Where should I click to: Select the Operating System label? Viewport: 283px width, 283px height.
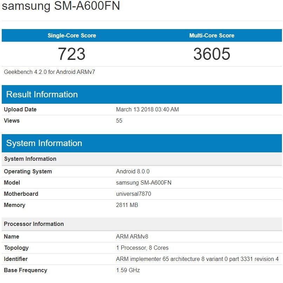[x=28, y=171]
